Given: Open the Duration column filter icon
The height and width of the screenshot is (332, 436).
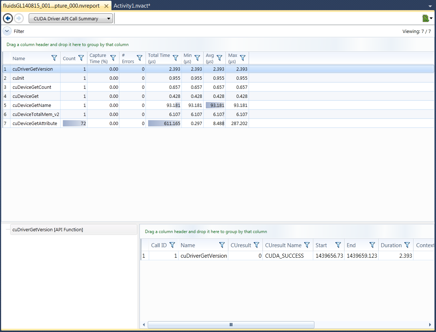Looking at the screenshot, I should pyautogui.click(x=407, y=245).
